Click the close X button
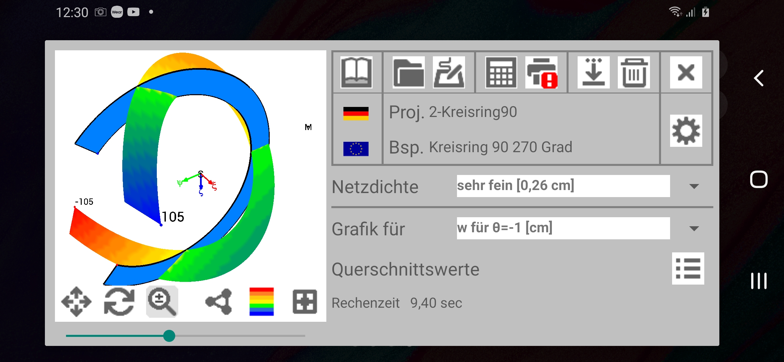Screen dimensions: 784x362 686,72
